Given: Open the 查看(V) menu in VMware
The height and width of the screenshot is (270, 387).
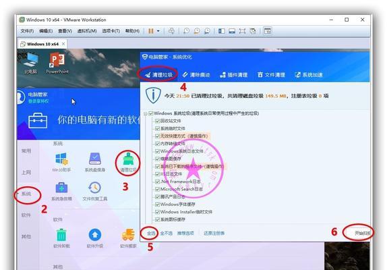Looking at the screenshot, I should [x=65, y=31].
